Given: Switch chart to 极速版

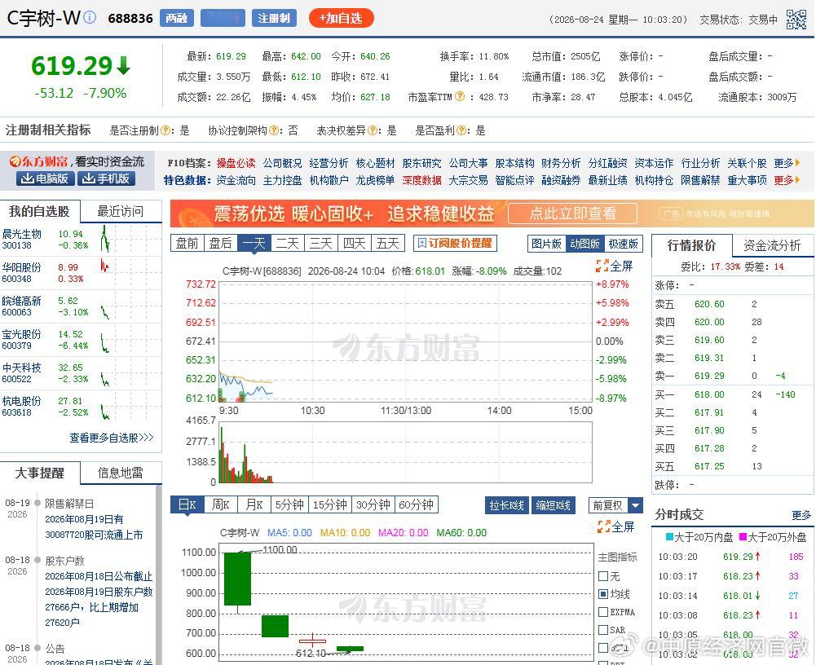Looking at the screenshot, I should 624,244.
